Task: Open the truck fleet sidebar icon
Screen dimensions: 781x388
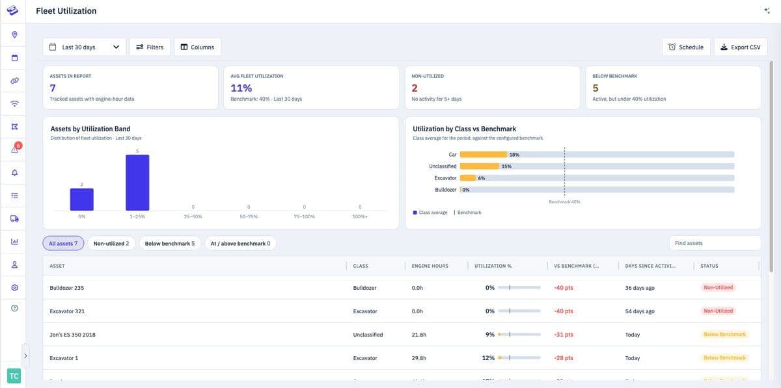Action: pyautogui.click(x=14, y=218)
